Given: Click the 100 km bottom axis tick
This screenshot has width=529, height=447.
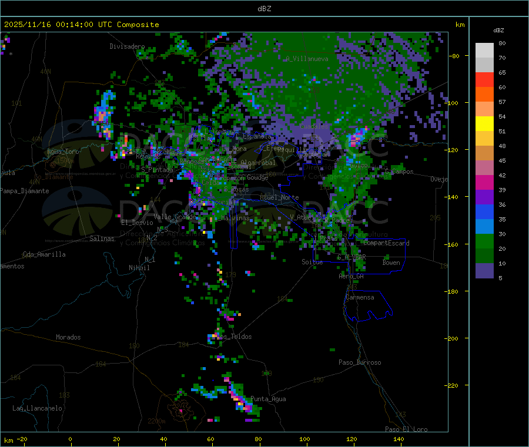Looking at the screenshot, I should (304, 439).
